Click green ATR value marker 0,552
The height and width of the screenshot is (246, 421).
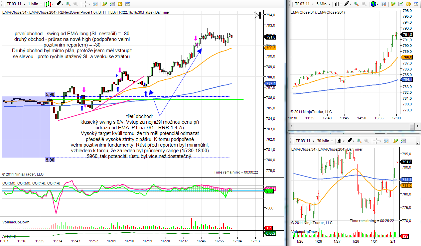[x=270, y=234]
